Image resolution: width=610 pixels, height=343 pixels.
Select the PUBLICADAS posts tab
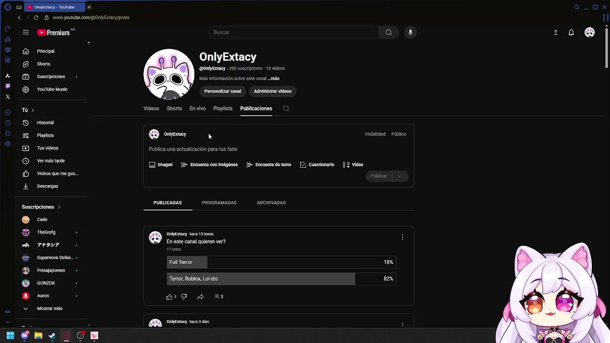coord(168,203)
